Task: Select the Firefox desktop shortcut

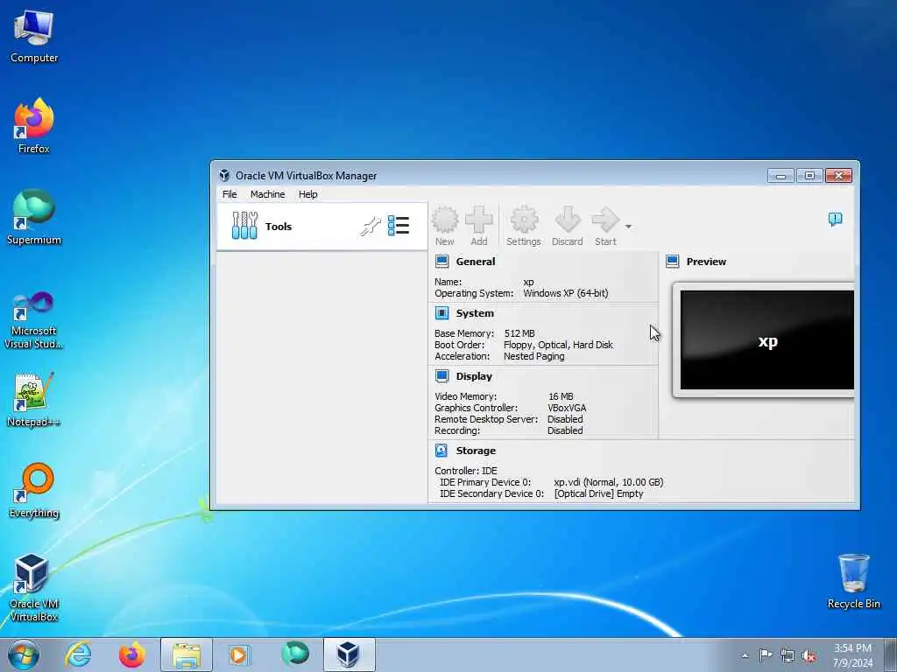Action: coord(34,126)
